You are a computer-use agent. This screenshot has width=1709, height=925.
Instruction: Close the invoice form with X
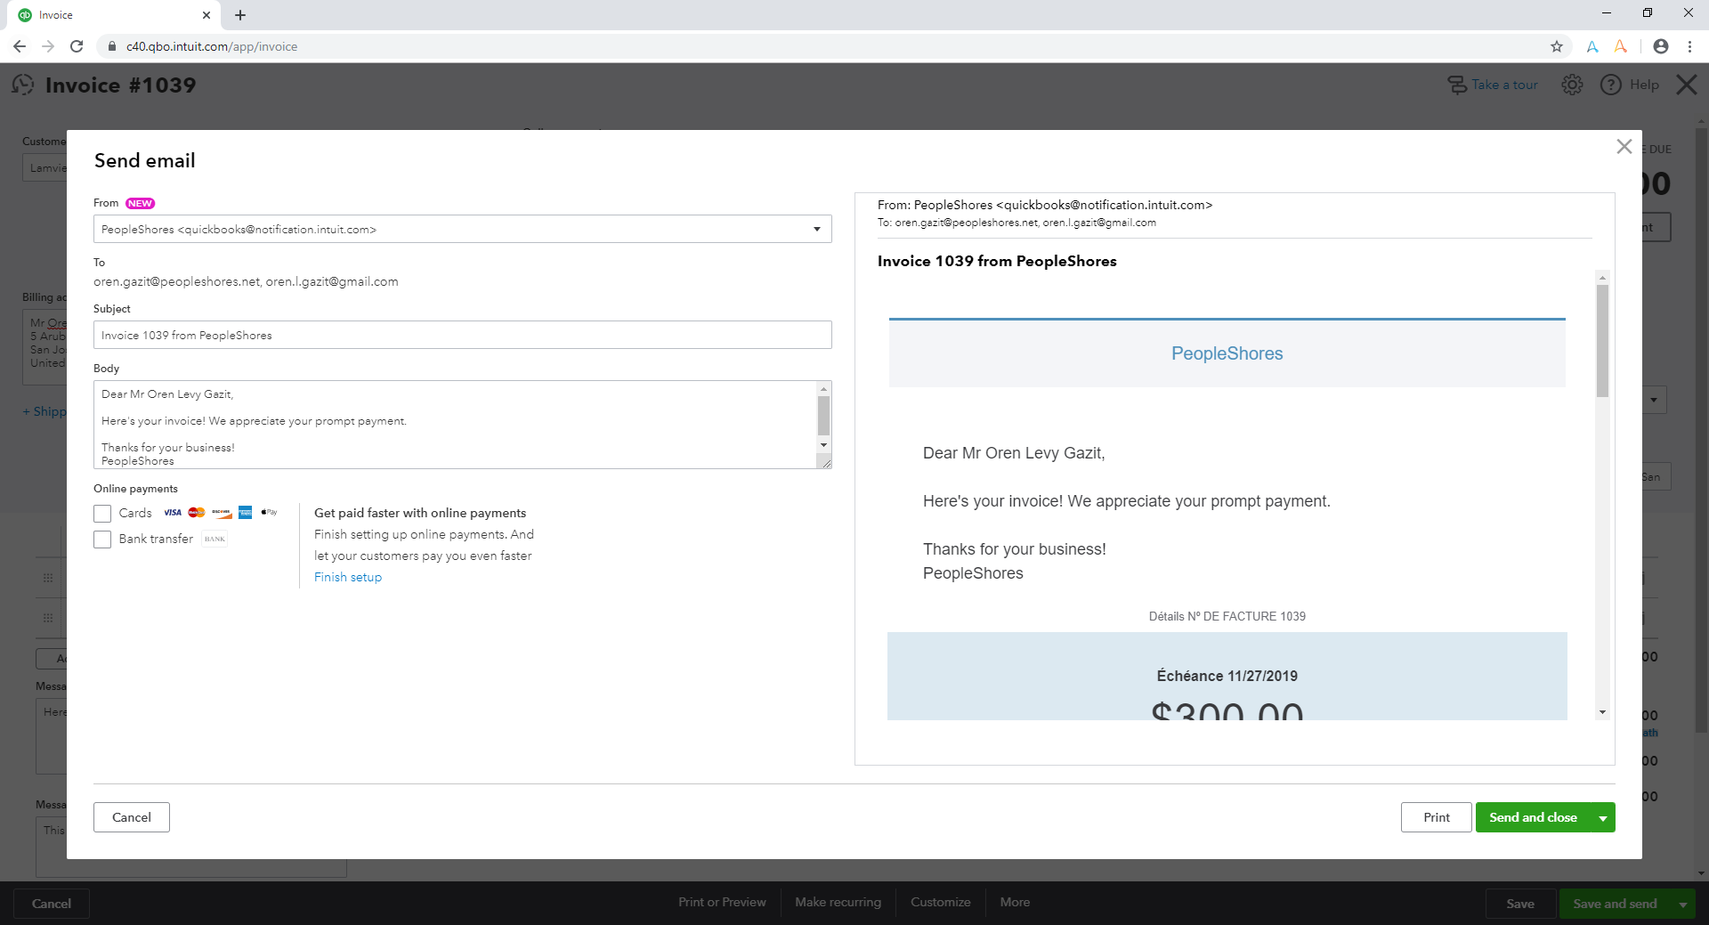point(1687,85)
